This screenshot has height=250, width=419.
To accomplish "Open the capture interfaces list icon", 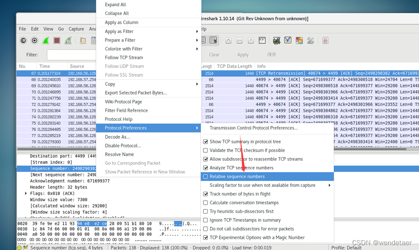I will pyautogui.click(x=23, y=40).
